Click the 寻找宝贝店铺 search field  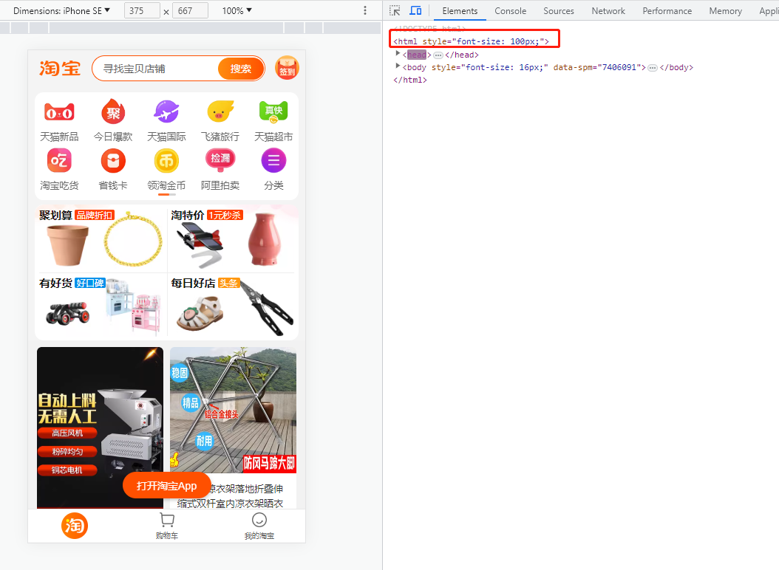155,69
